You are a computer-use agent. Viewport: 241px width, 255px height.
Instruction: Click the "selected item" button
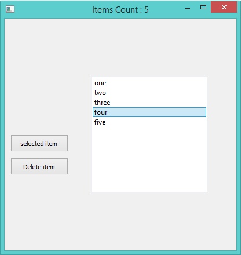(39, 143)
